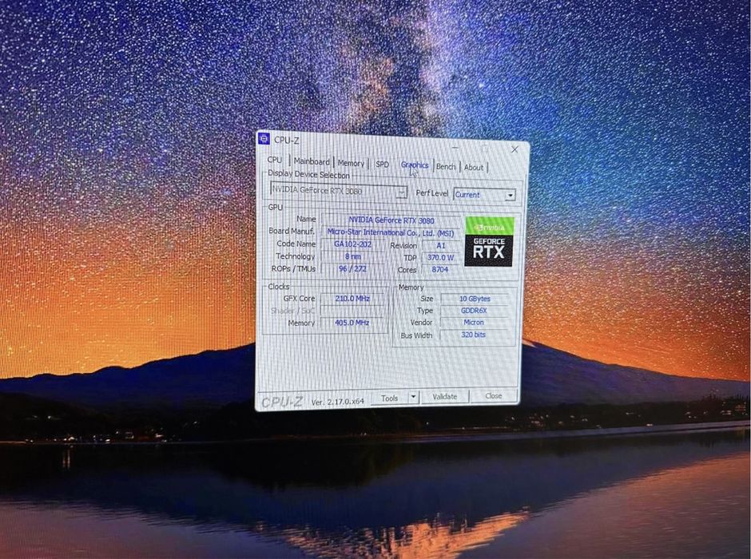The width and height of the screenshot is (751, 559).
Task: Expand the Perf Level Current dropdown
Action: coord(484,195)
